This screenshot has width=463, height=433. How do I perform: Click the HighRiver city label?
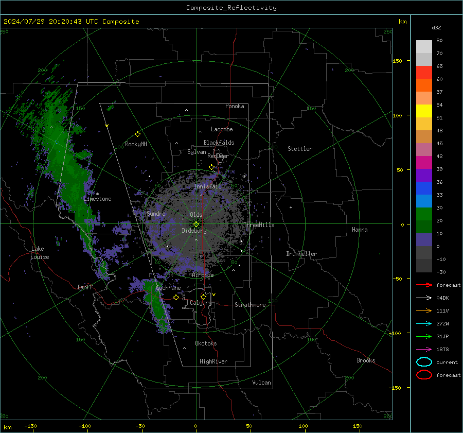click(213, 361)
